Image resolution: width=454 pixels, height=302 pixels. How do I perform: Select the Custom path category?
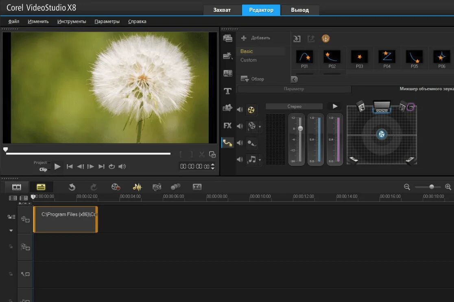click(249, 60)
